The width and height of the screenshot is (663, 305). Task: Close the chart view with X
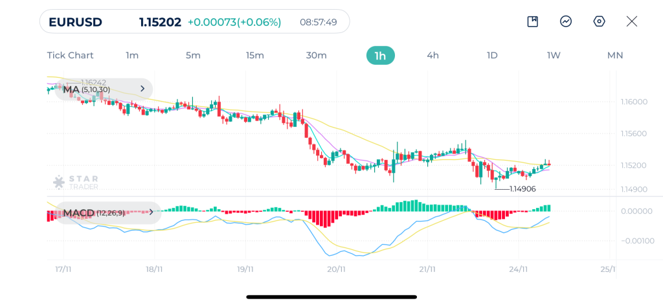tap(632, 21)
